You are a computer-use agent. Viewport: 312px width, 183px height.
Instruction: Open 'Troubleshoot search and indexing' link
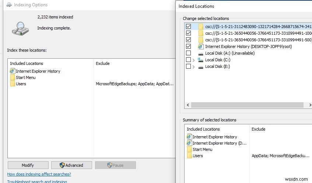point(37,182)
